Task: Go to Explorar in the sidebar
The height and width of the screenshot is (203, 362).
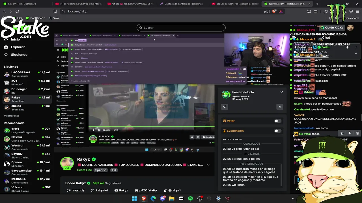Action: click(18, 47)
